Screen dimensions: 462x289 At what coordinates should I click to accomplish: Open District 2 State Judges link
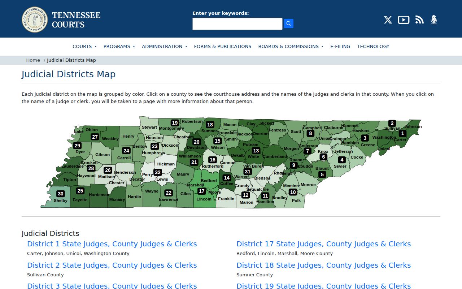(112, 265)
